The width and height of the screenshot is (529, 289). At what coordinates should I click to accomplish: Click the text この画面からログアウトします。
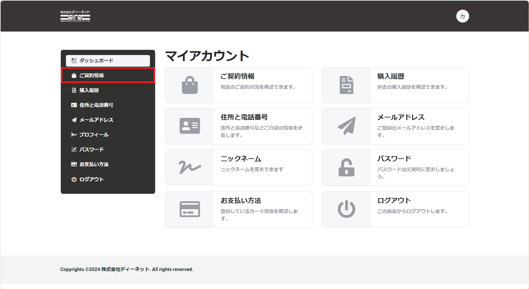click(412, 211)
